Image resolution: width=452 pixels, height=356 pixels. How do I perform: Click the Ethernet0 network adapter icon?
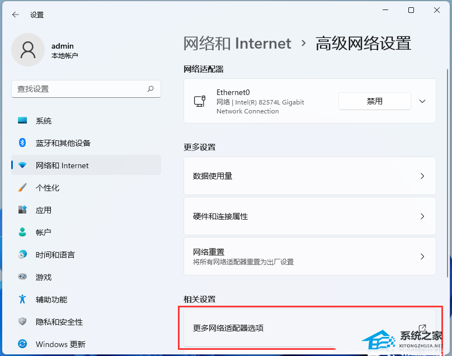[x=199, y=101]
